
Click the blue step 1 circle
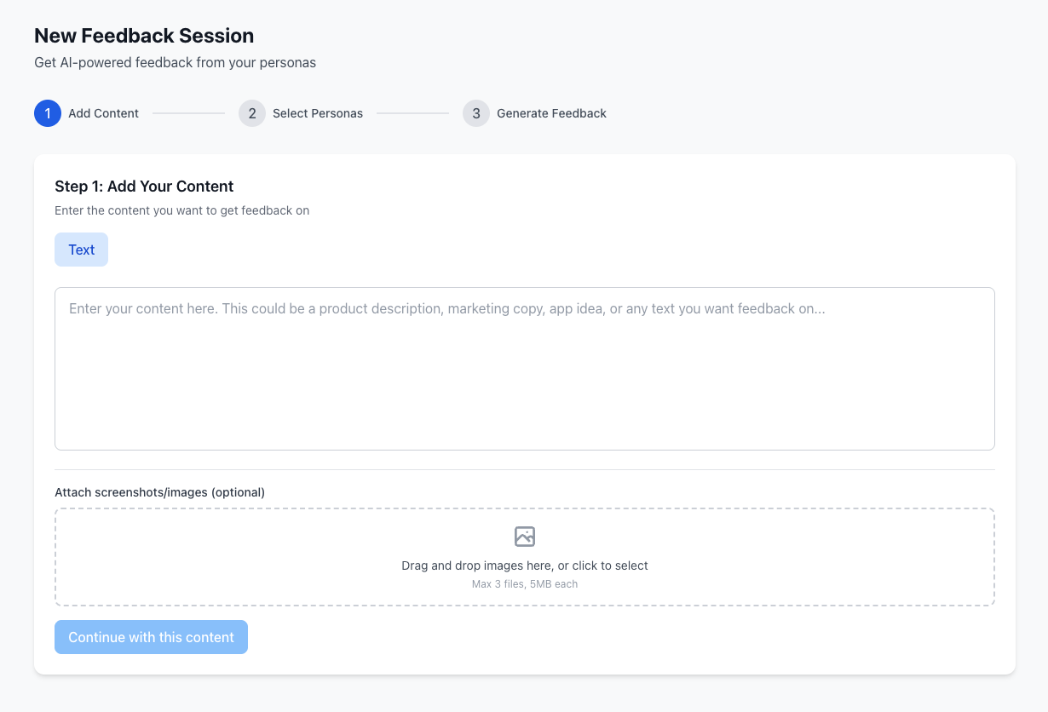click(x=48, y=113)
